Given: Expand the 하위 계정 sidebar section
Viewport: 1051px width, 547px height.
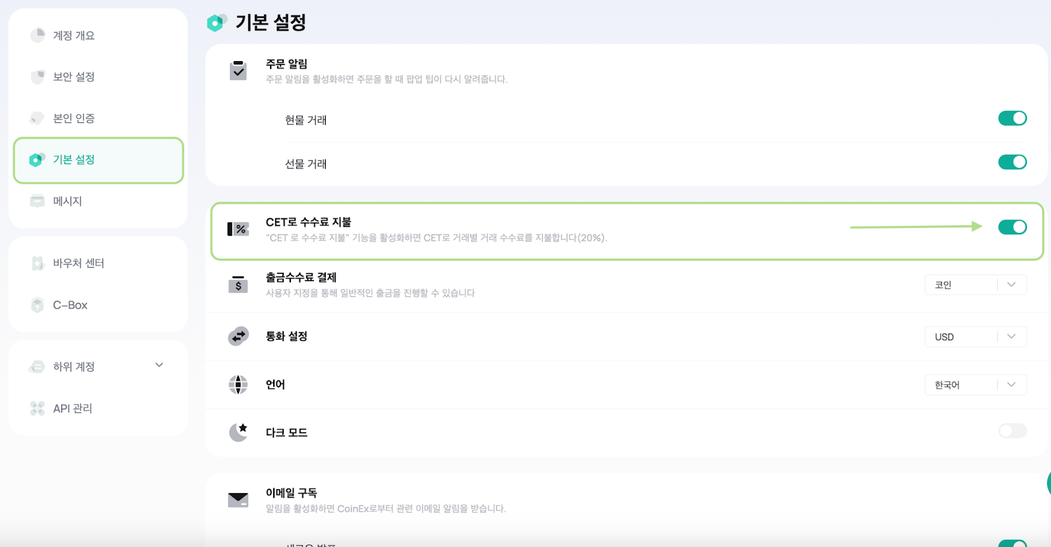Looking at the screenshot, I should pyautogui.click(x=159, y=365).
